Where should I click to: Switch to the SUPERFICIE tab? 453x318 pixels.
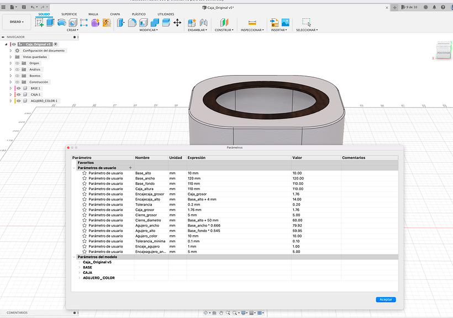click(x=69, y=14)
